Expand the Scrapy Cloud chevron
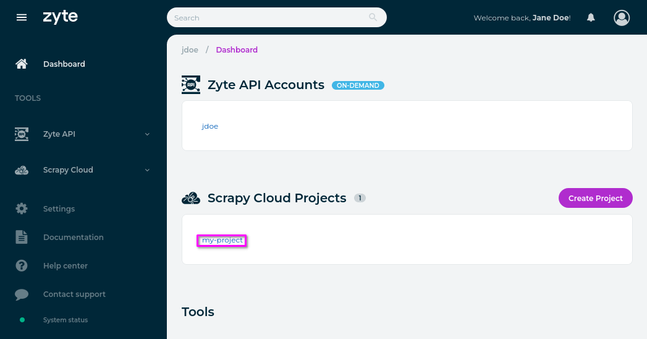The height and width of the screenshot is (339, 647). click(x=147, y=170)
